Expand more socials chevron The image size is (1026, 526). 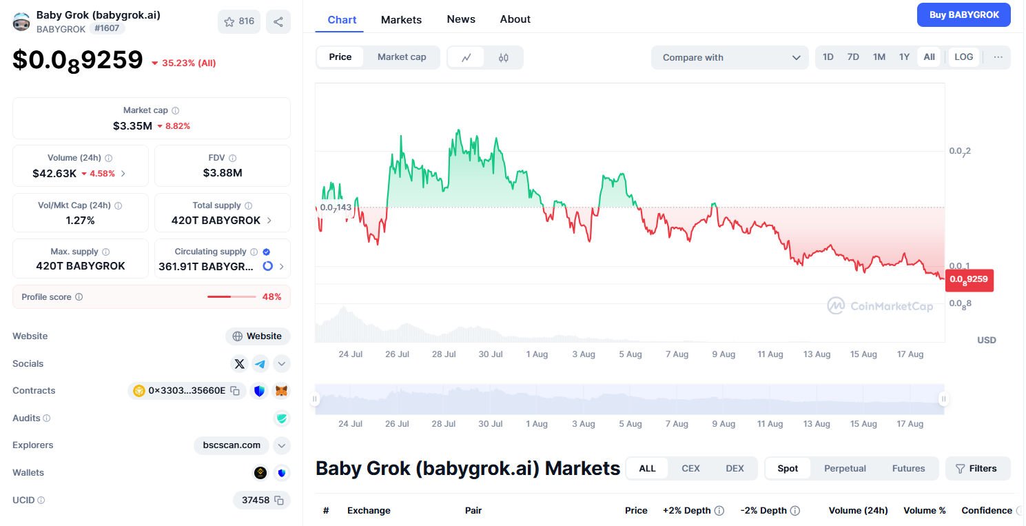[x=282, y=364]
